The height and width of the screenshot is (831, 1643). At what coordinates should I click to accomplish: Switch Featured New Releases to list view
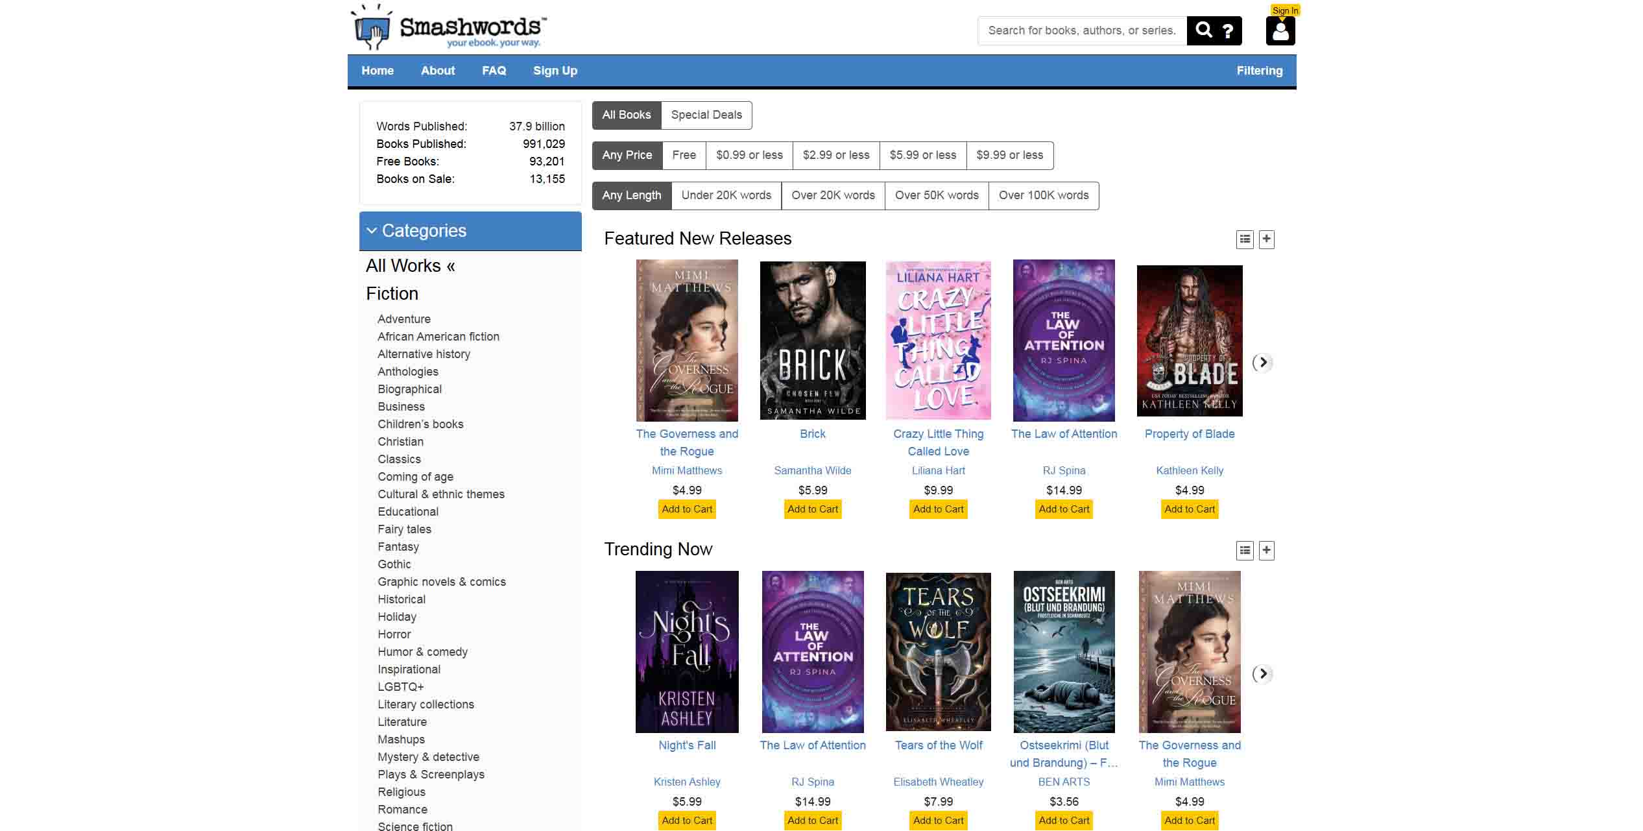[x=1245, y=239]
